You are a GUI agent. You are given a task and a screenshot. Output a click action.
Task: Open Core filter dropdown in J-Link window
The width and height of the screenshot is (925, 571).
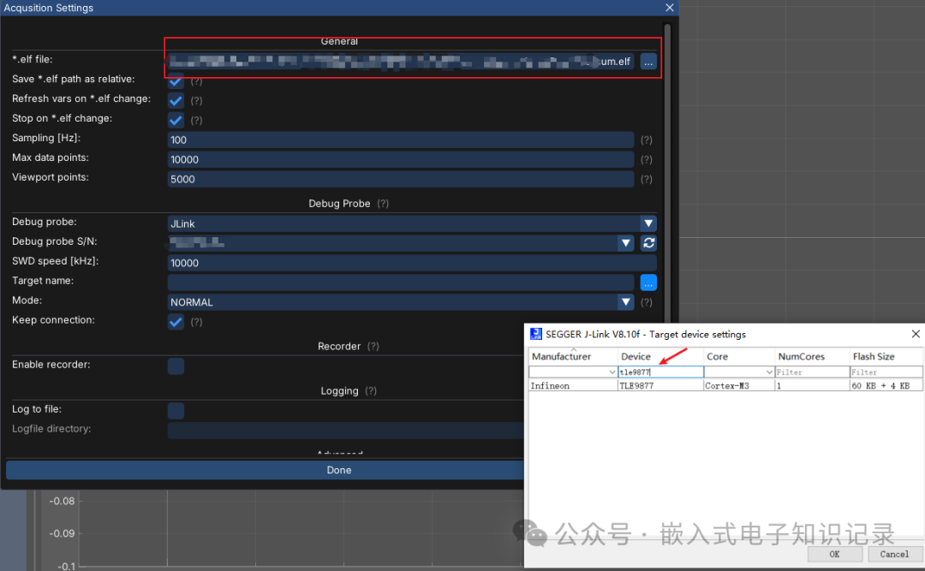pos(768,372)
